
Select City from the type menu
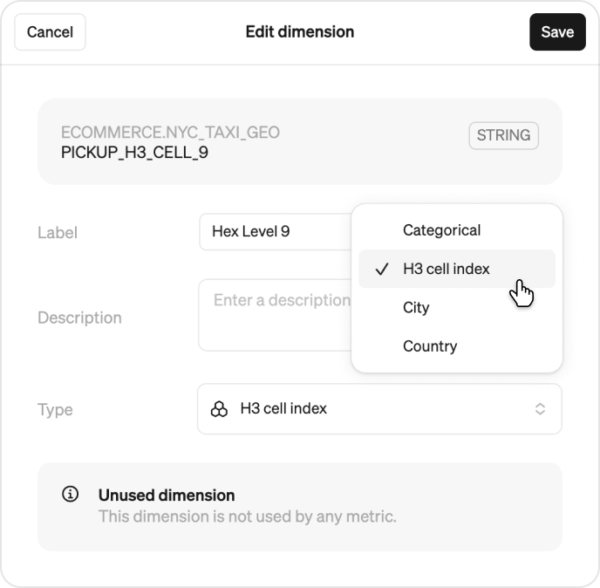(x=456, y=307)
